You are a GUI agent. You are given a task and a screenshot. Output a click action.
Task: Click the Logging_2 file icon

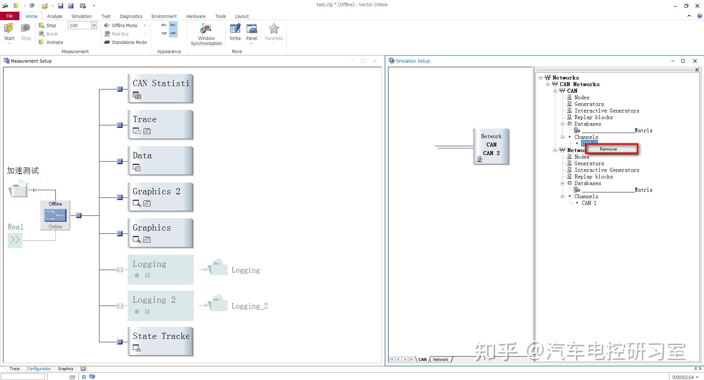218,303
